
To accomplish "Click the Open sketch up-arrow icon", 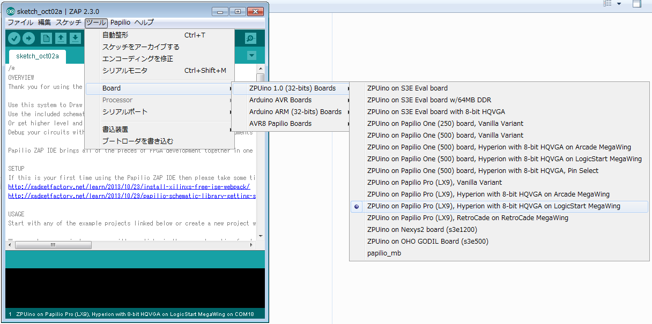I will coord(61,38).
